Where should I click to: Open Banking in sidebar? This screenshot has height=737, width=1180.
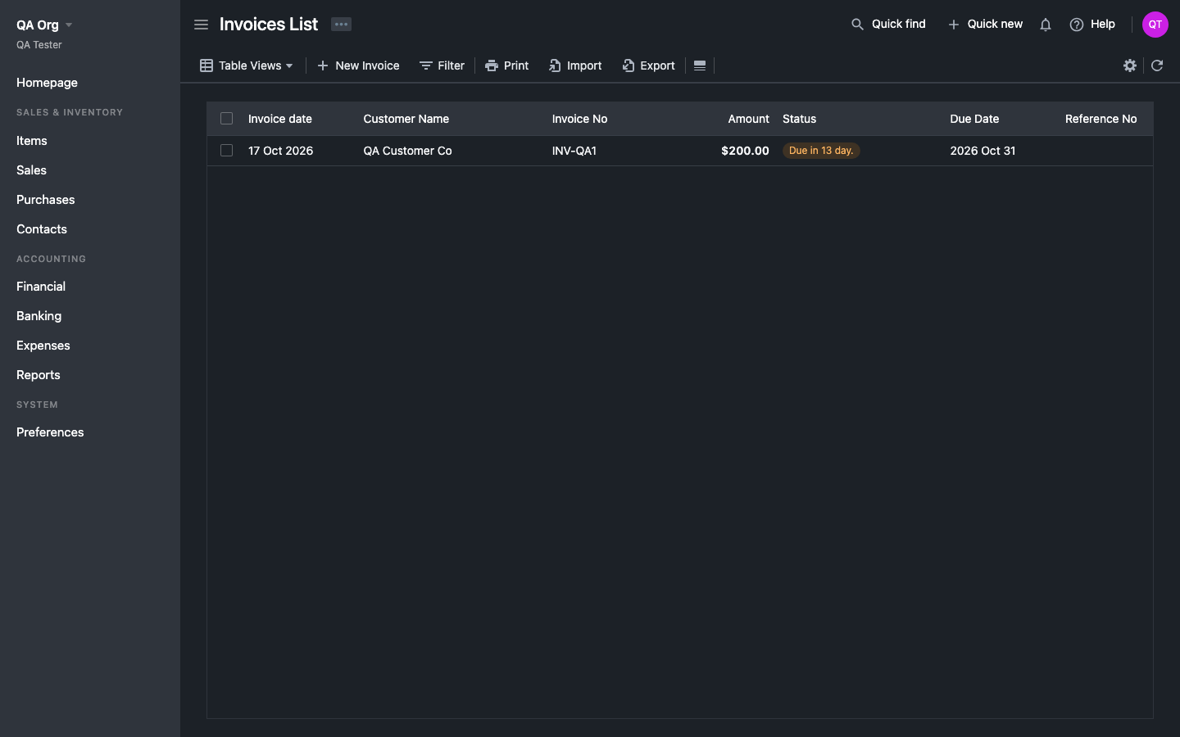(x=39, y=316)
